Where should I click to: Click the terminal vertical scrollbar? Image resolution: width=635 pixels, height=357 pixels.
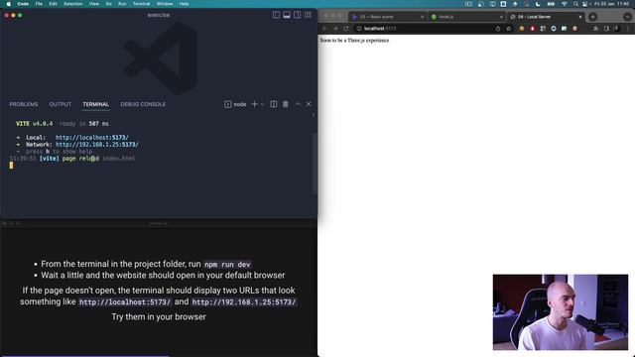point(315,164)
